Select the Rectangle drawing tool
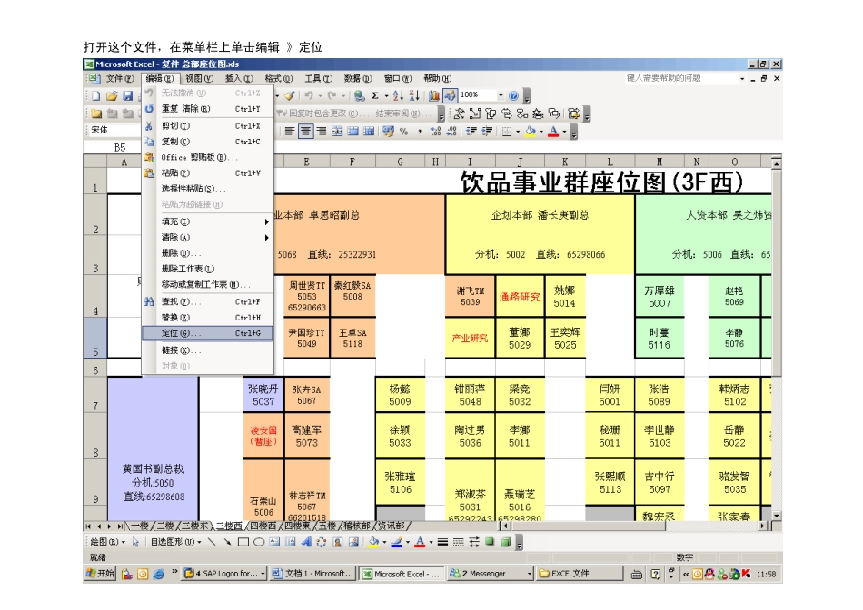 tap(243, 542)
